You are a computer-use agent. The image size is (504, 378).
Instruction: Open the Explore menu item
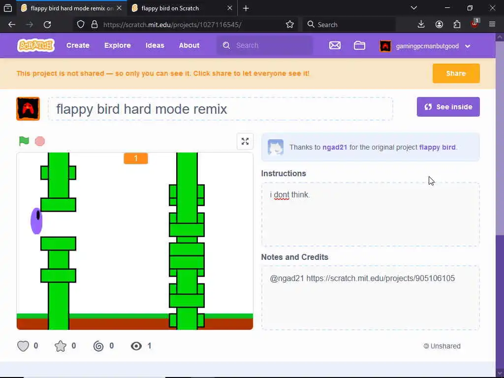pyautogui.click(x=117, y=45)
